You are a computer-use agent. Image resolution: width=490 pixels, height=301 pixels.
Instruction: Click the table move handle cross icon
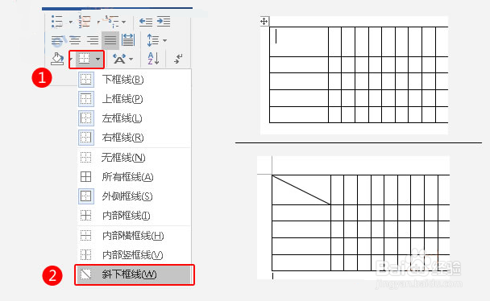(x=264, y=21)
